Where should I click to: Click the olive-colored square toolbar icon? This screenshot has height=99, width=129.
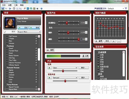pos(34,9)
